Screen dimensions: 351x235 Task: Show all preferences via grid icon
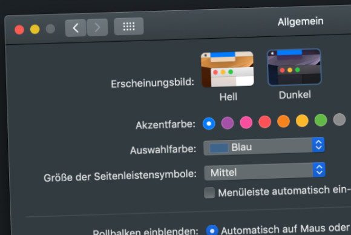(129, 27)
